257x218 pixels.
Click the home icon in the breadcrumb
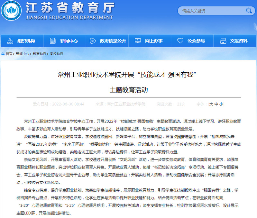[x=3, y=54]
